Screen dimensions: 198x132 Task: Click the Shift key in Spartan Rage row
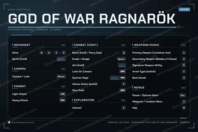tap(114, 78)
